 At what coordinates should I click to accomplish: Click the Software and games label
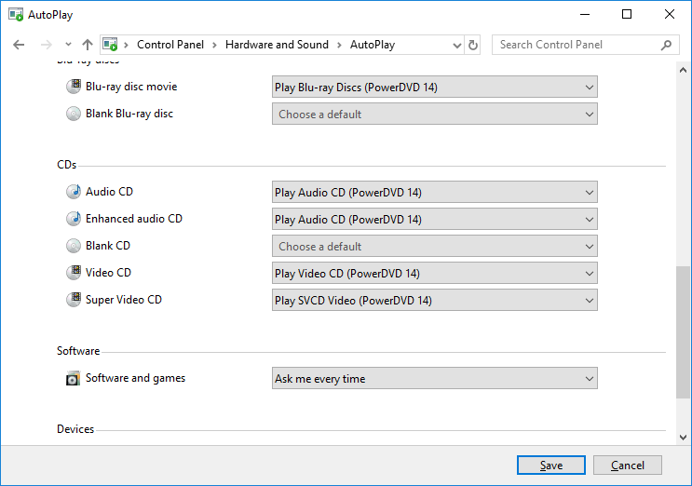[135, 378]
